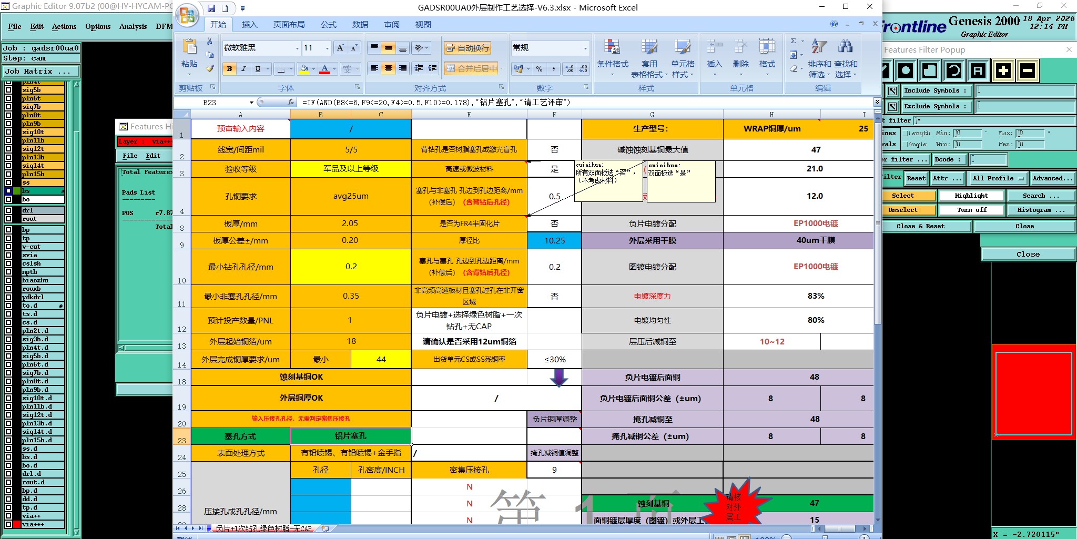The image size is (1077, 539).
Task: Click the Histogram button in Filter Popup
Action: pos(1041,210)
